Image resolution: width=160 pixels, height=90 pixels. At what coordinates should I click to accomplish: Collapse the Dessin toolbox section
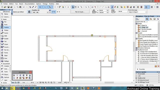[x=2, y=19]
